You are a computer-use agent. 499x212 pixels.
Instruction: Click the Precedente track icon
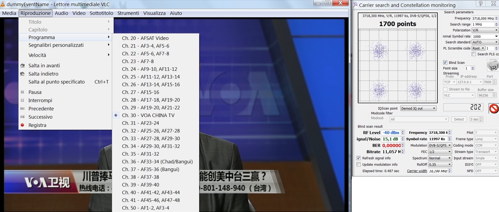[x=22, y=109]
